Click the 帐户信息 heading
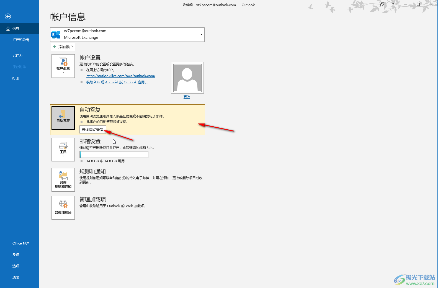438x288 pixels. coord(68,17)
